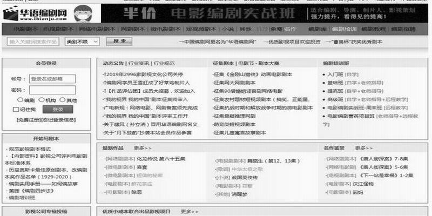
Task: Open 征集90后婚姻轻喜剧网络电影 listing
Action: coord(248,91)
